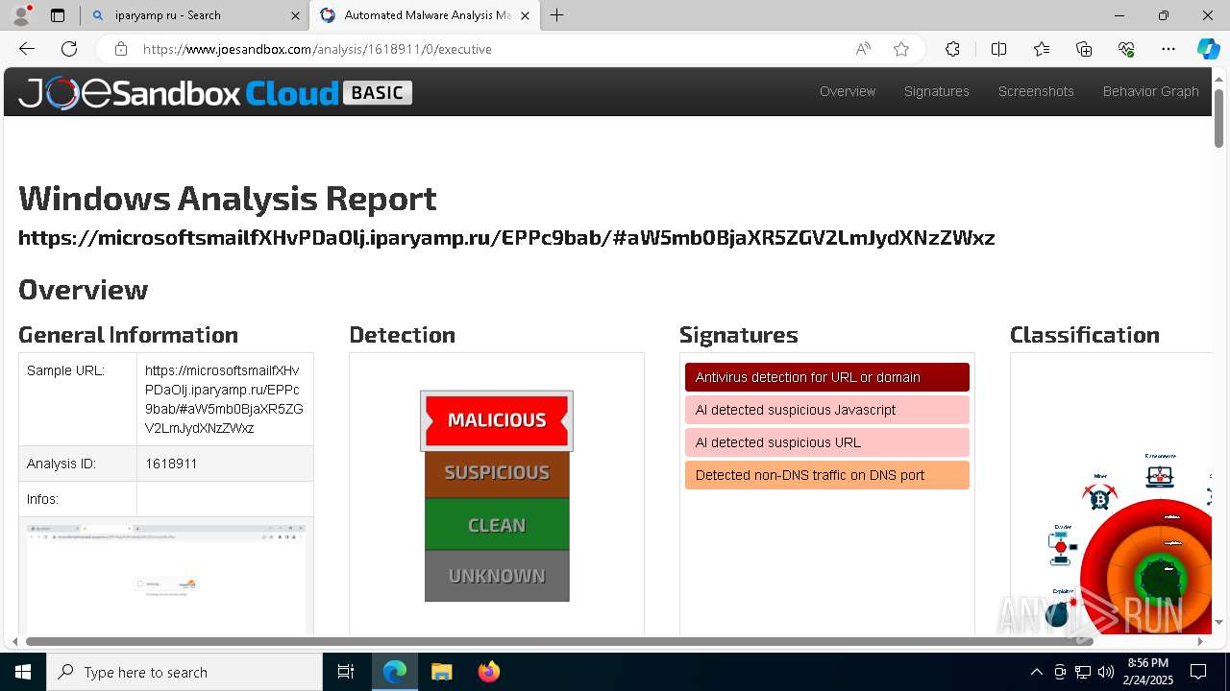Open the notifications center icon

[1198, 672]
